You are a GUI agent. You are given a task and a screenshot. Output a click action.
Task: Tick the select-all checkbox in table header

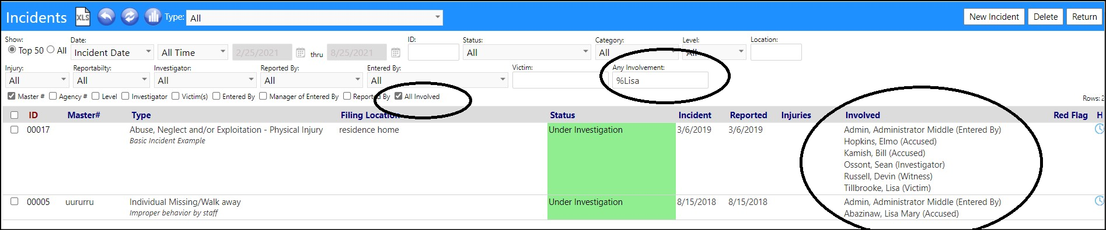coord(15,115)
